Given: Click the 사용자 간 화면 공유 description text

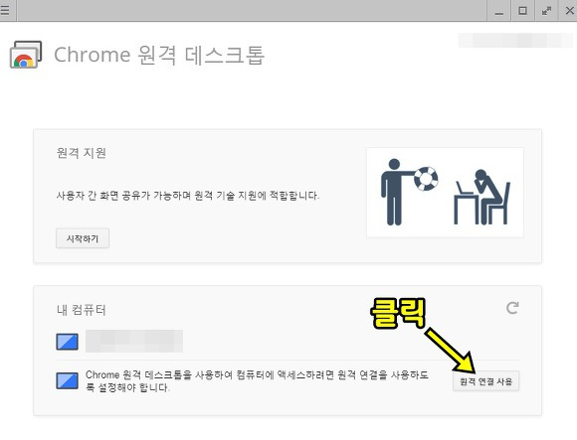Looking at the screenshot, I should (x=188, y=196).
